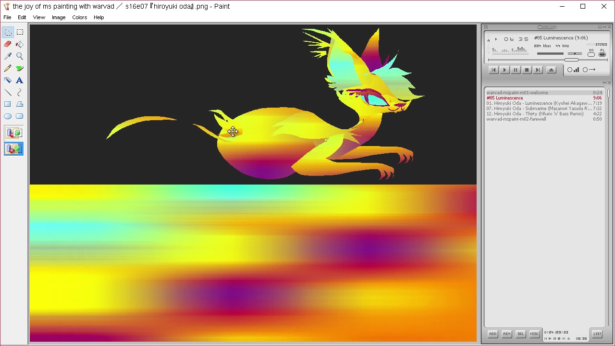The width and height of the screenshot is (615, 346).
Task: Pick the Pencil tool
Action: (x=8, y=68)
